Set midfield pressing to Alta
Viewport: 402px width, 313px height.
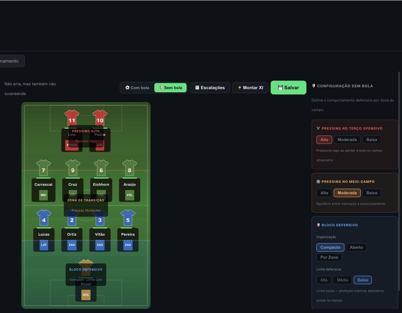(x=324, y=193)
